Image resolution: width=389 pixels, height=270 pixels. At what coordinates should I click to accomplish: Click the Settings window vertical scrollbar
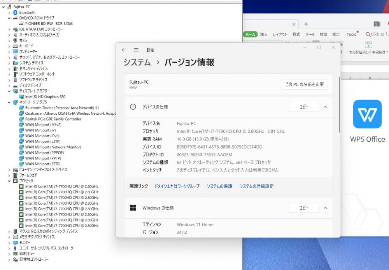click(x=339, y=105)
